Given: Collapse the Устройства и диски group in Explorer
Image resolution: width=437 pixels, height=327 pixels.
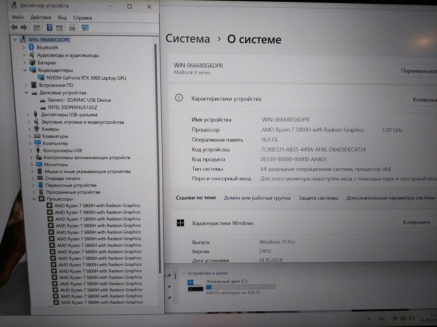Looking at the screenshot, I should (x=184, y=273).
